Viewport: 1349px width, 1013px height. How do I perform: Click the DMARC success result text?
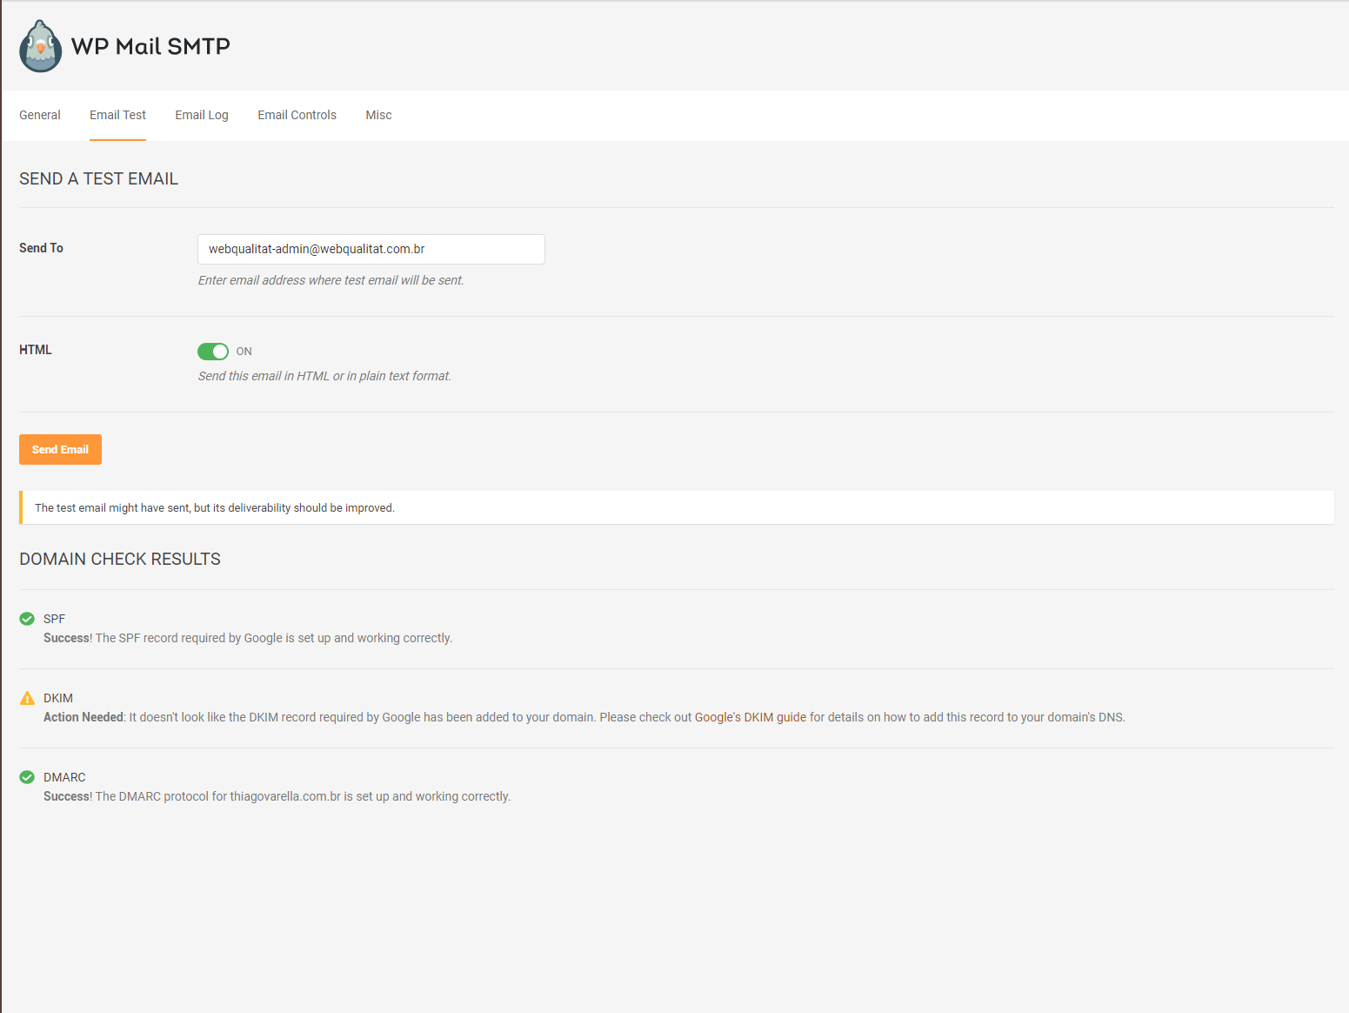pyautogui.click(x=277, y=796)
